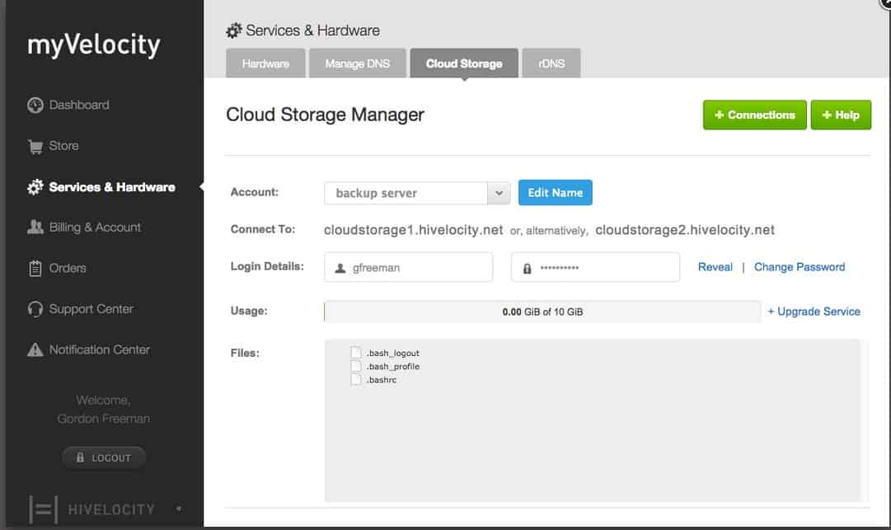Image resolution: width=891 pixels, height=530 pixels.
Task: Switch to the Hardware tab
Action: point(265,63)
